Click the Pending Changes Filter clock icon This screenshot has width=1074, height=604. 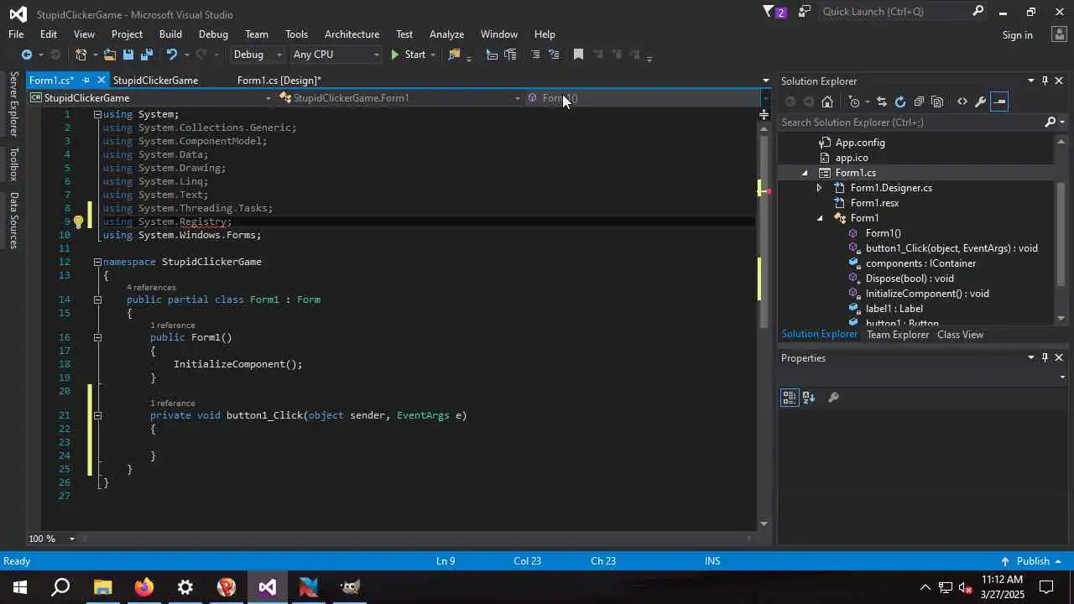(x=854, y=102)
